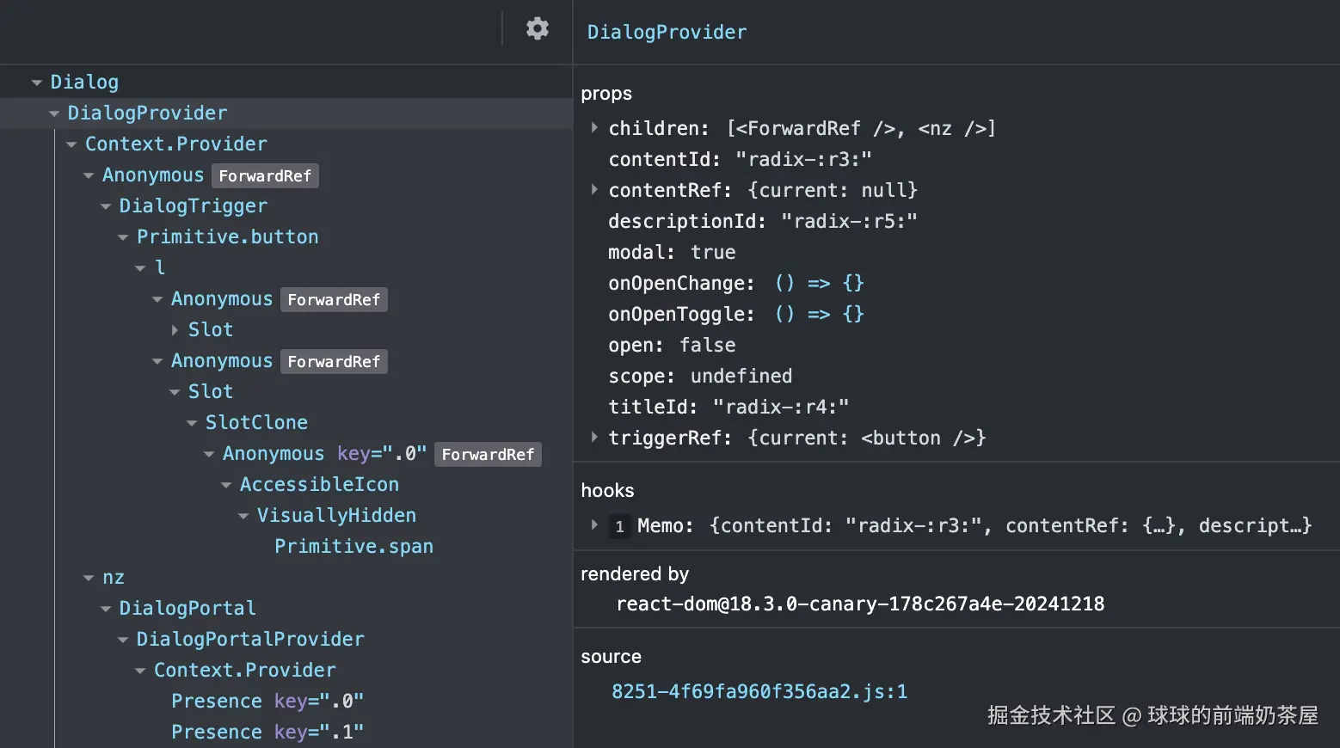
Task: Select the VisuallyHidden component
Action: 336,516
